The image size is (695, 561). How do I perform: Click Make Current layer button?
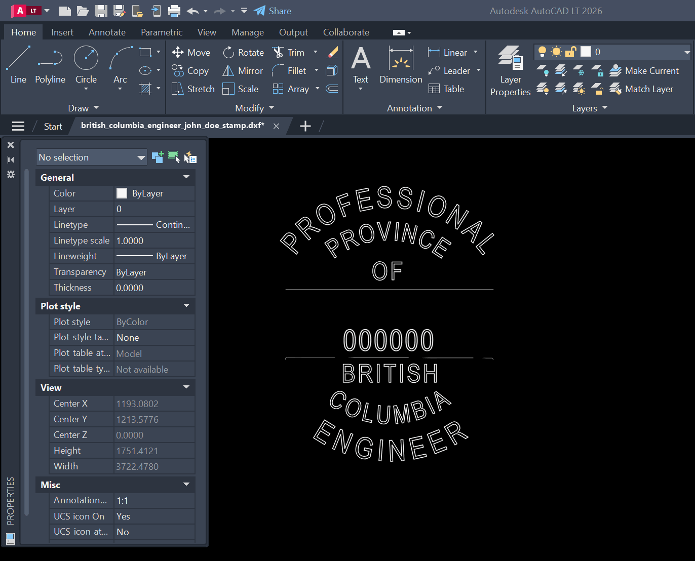(x=644, y=70)
